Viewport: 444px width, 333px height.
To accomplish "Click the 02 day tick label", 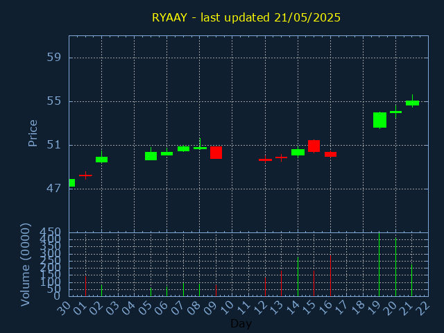I will click(x=96, y=308).
